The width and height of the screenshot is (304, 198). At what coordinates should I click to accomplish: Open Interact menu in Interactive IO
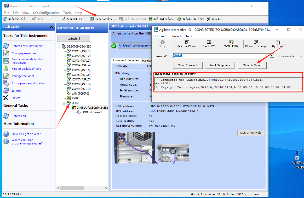(x=175, y=36)
